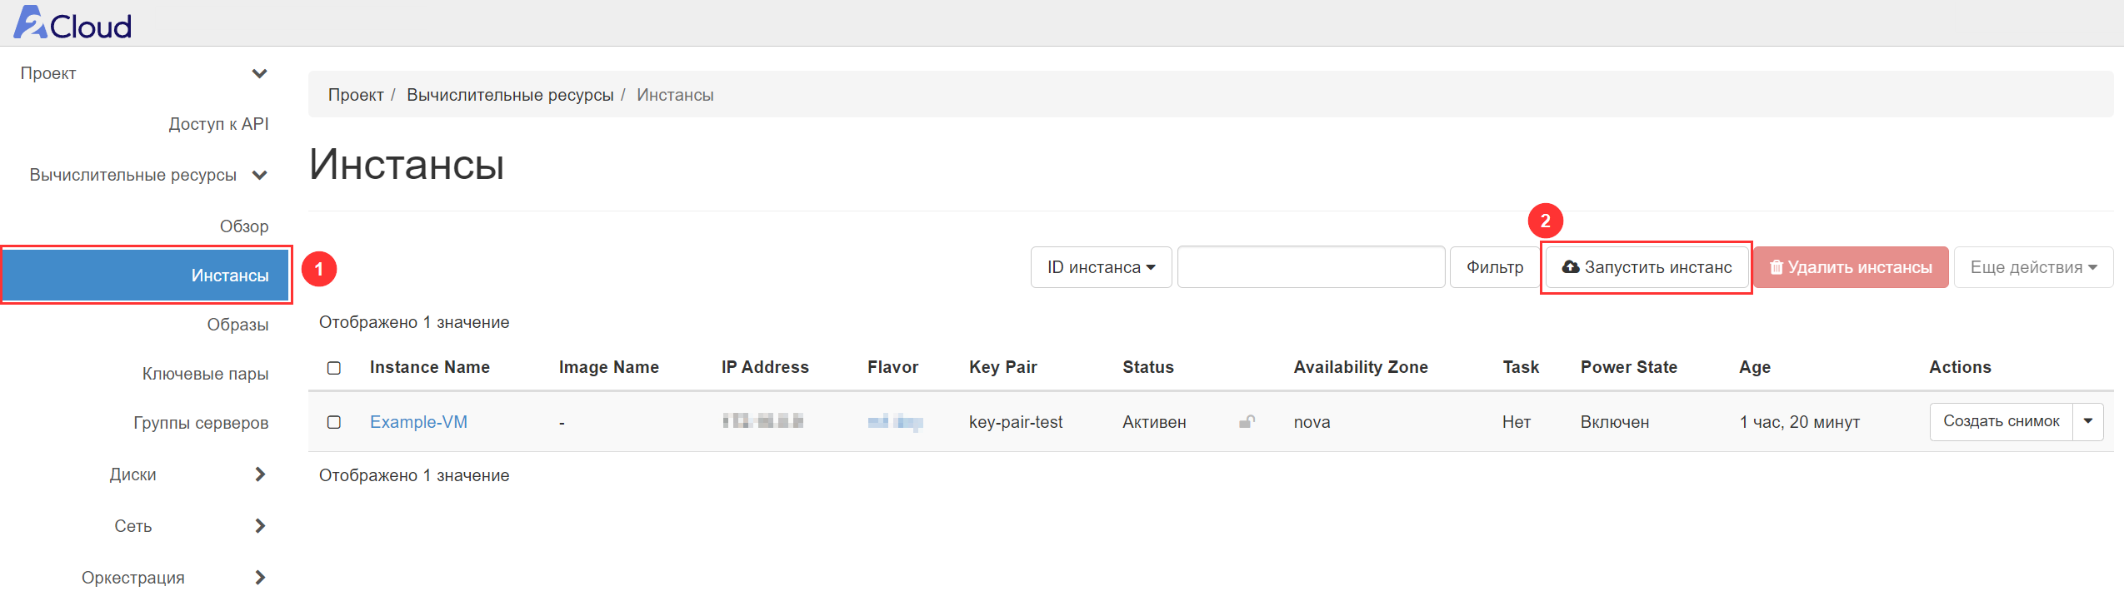
Task: Click the trash icon on delete button
Action: [x=1776, y=267]
